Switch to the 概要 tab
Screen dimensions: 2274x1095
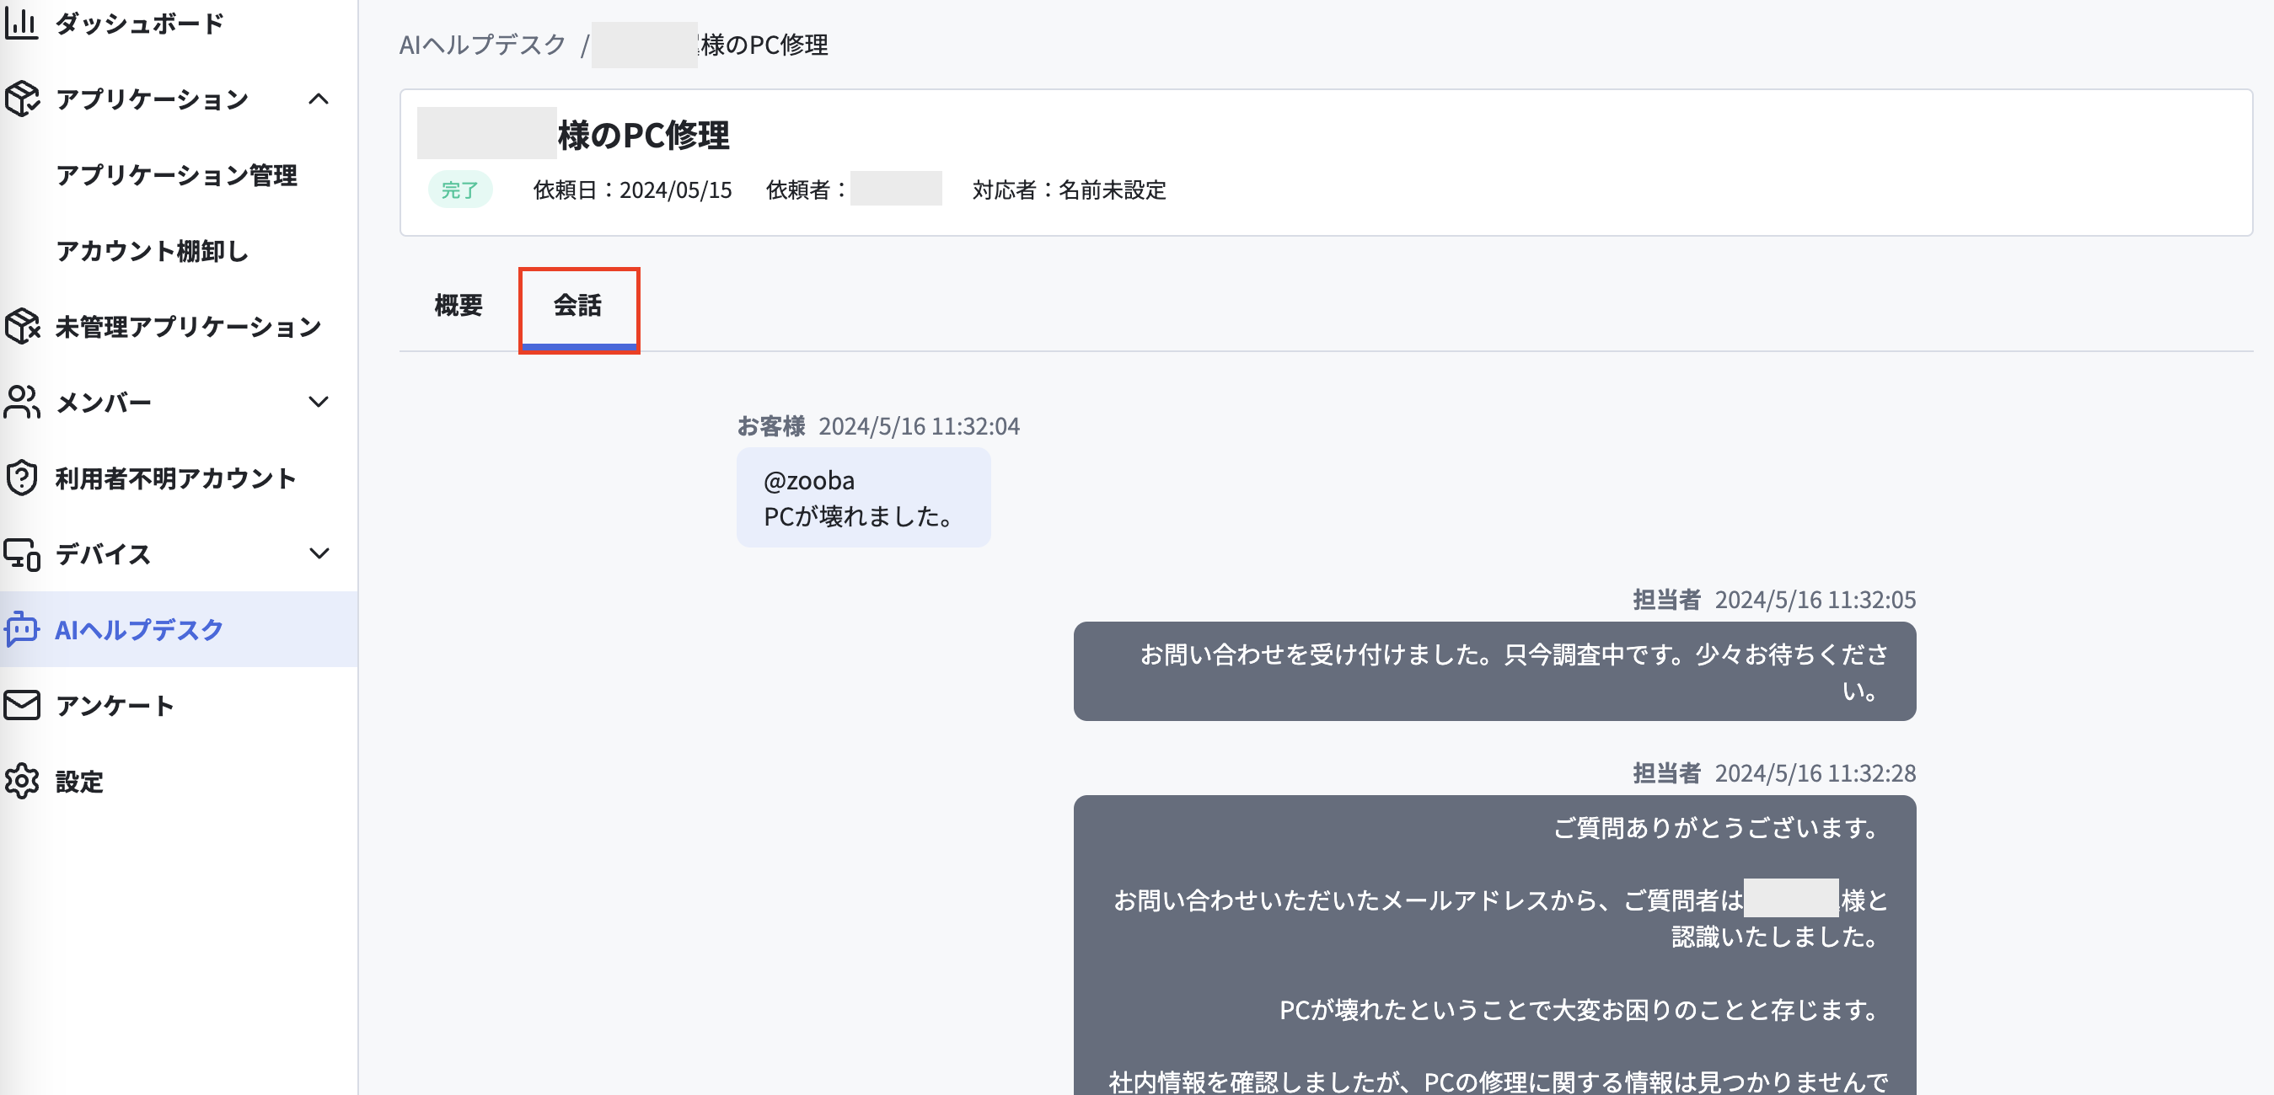(459, 305)
